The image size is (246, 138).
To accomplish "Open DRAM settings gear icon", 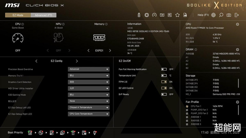I will point(237,49).
